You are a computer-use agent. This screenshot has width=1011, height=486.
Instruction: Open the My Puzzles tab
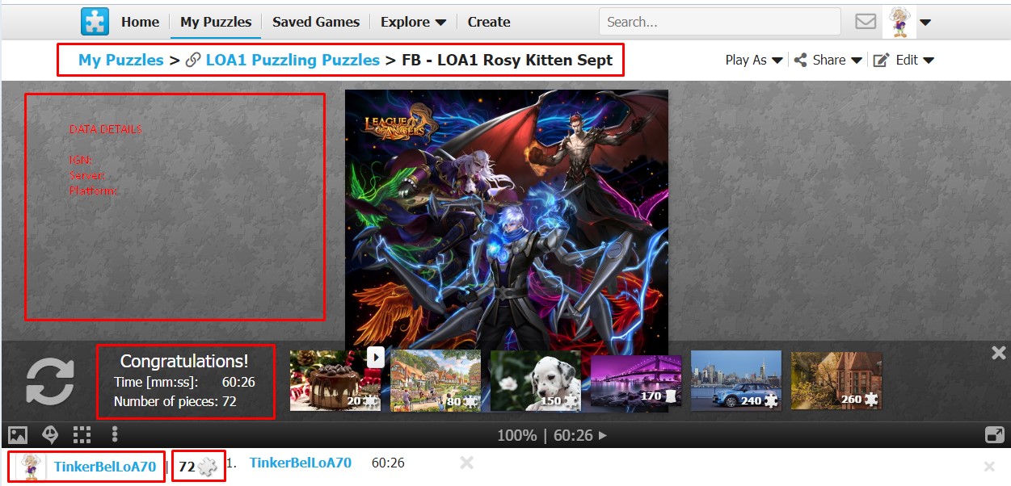tap(216, 22)
